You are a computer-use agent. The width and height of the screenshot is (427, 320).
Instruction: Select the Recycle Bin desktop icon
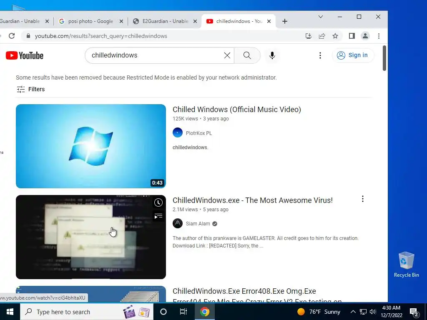pos(406,265)
